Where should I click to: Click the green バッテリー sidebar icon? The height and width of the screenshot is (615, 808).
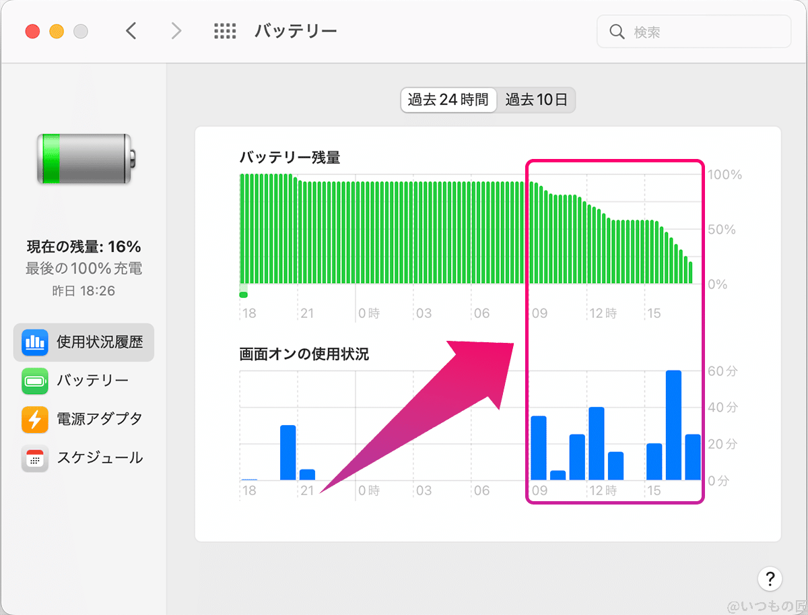(x=34, y=381)
